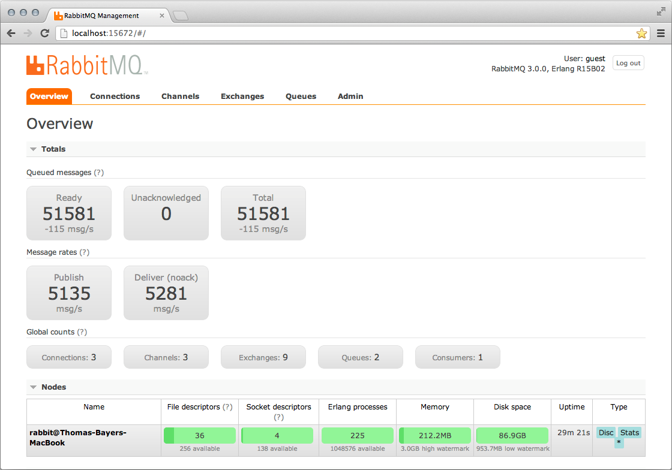Click the node name rabbit@Thomas-Bayers-MacBook

78,438
